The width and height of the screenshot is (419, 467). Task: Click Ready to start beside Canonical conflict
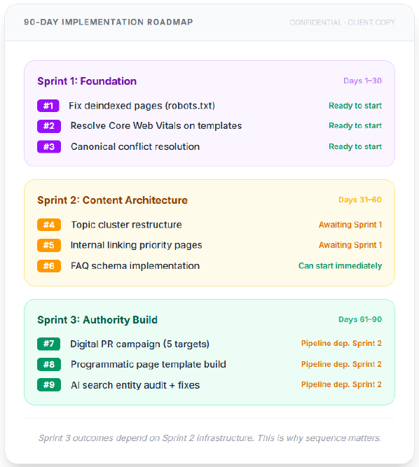pyautogui.click(x=355, y=146)
